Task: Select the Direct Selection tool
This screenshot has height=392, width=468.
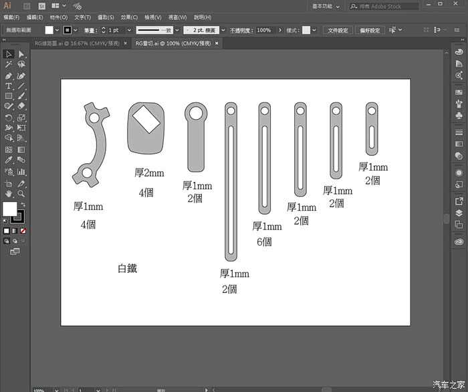Action: tap(21, 54)
